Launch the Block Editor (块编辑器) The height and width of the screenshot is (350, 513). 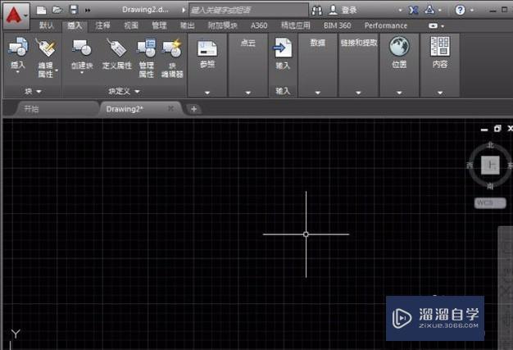(172, 48)
